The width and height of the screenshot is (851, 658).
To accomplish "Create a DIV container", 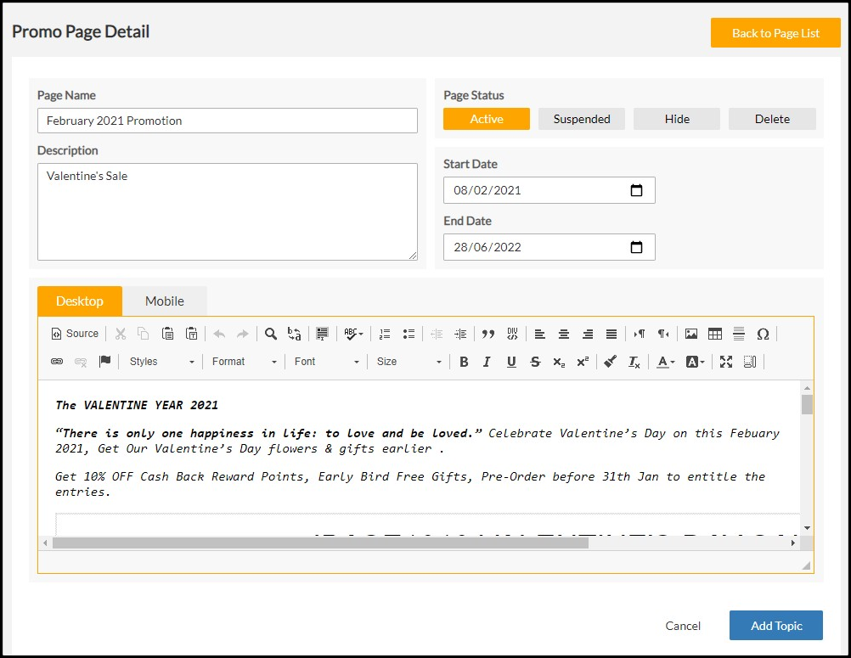I will click(512, 334).
